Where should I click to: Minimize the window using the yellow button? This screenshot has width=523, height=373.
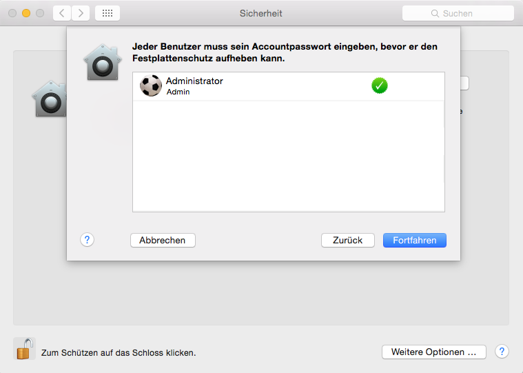[x=26, y=13]
